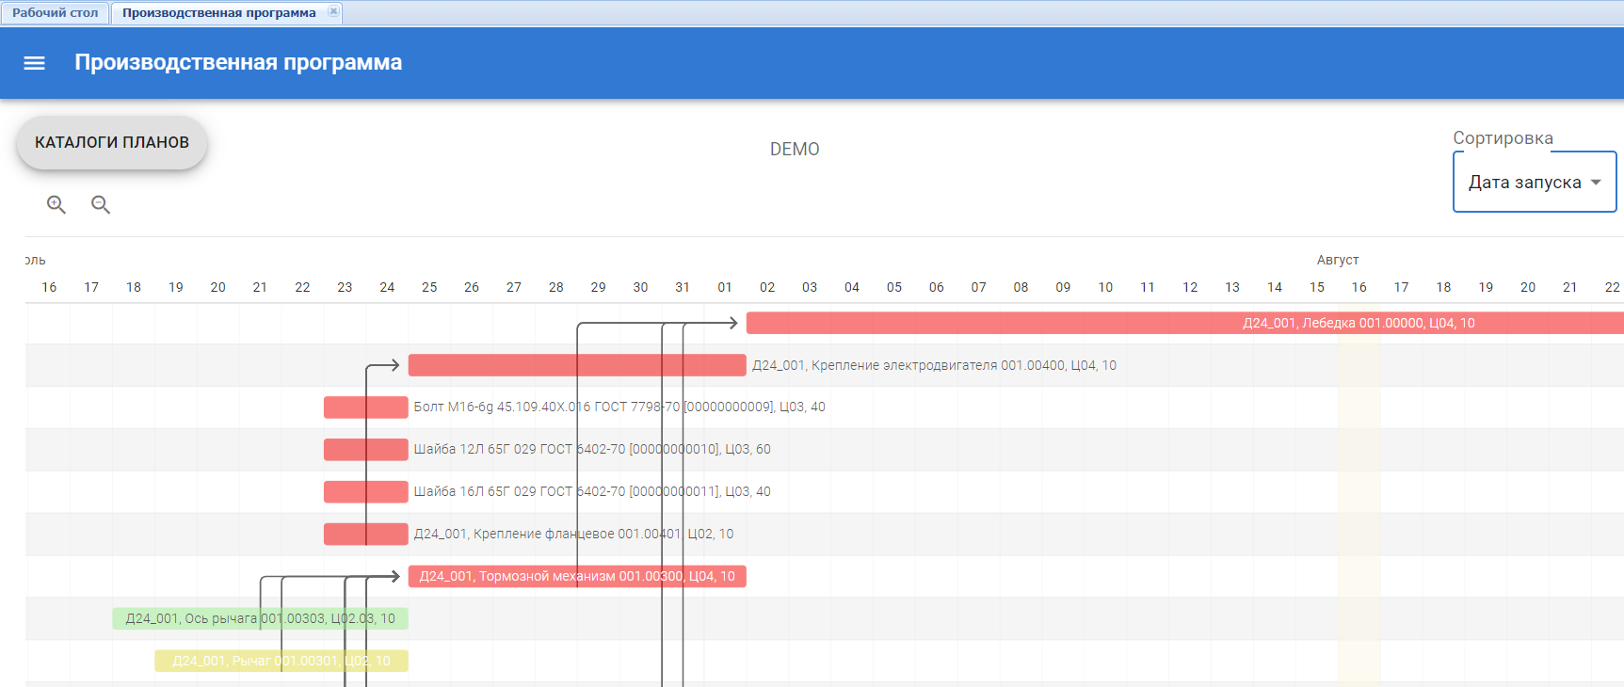This screenshot has height=687, width=1624.
Task: Expand the Дата запуска sorting dropdown
Action: coord(1524,183)
